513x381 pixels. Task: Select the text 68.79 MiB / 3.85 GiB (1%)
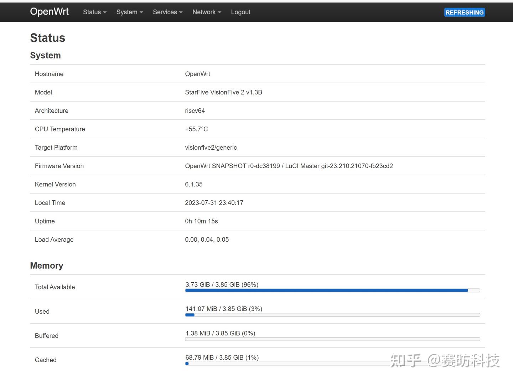click(x=222, y=358)
